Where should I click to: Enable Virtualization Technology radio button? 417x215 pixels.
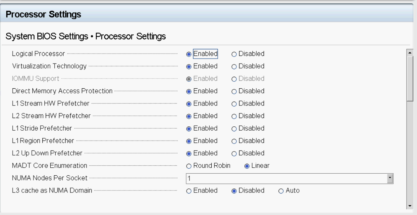(x=189, y=66)
